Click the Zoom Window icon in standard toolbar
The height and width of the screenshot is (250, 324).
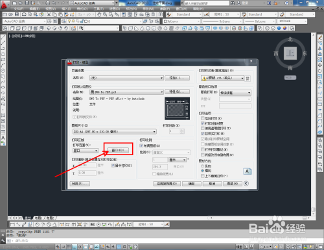(111, 14)
